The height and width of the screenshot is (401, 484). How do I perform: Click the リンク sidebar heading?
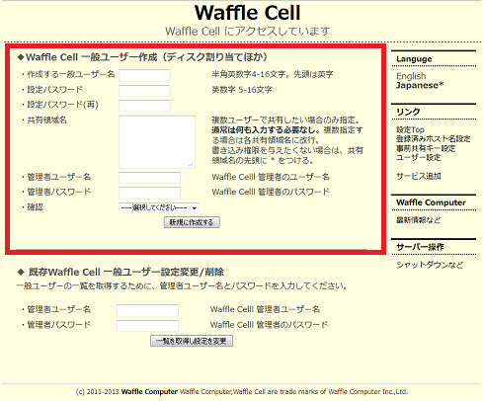click(408, 112)
